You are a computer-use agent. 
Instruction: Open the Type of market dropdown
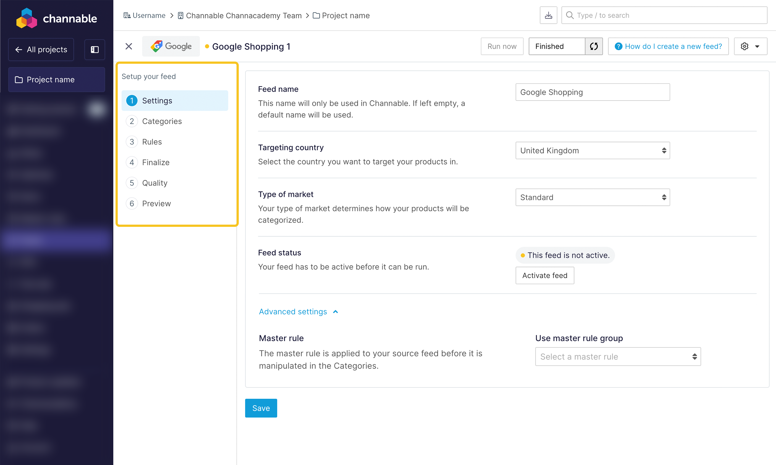(593, 197)
